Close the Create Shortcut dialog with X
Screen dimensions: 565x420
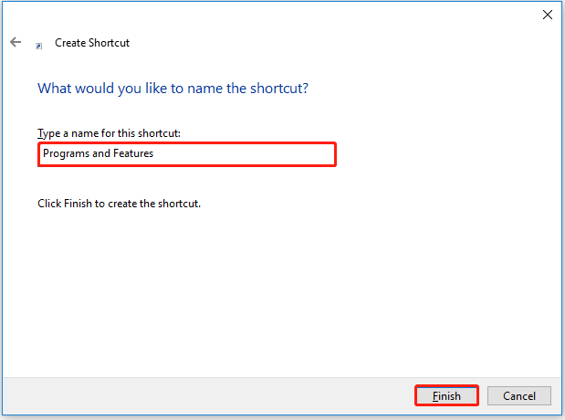click(547, 15)
